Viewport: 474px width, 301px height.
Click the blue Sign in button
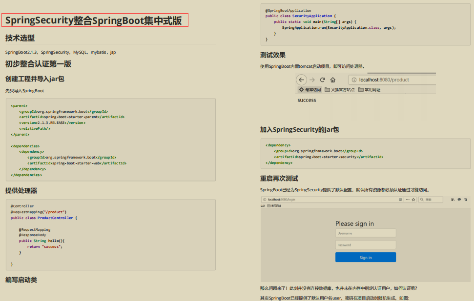coord(366,257)
